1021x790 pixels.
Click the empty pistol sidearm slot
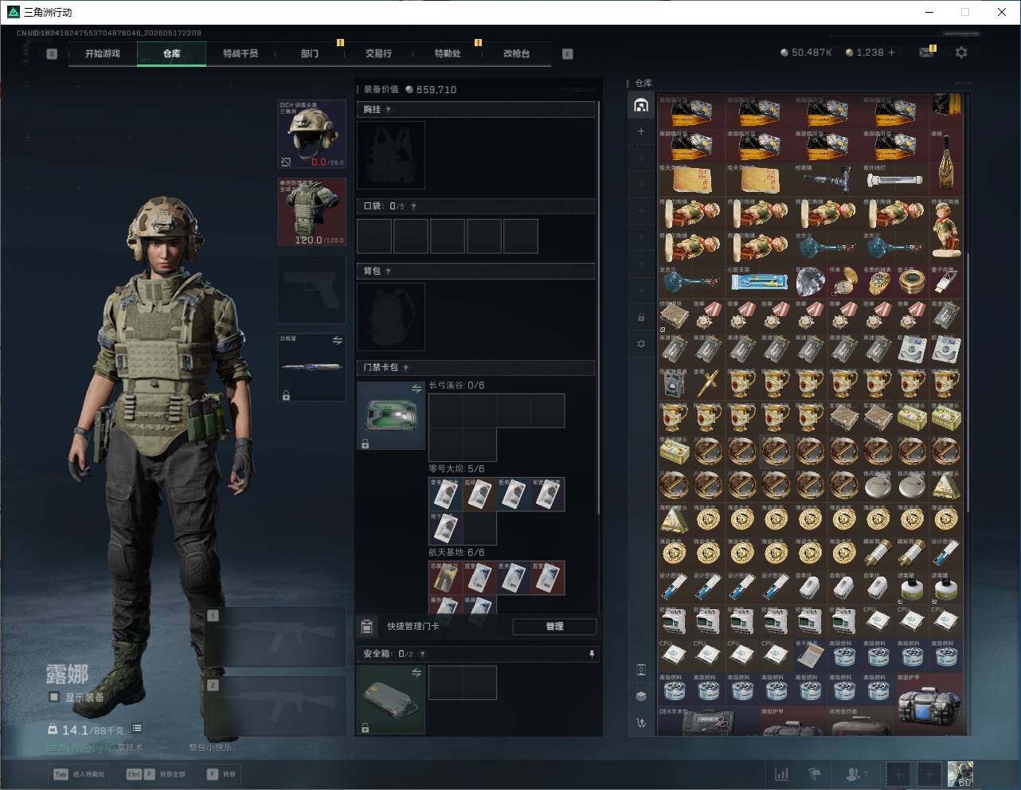pyautogui.click(x=311, y=290)
